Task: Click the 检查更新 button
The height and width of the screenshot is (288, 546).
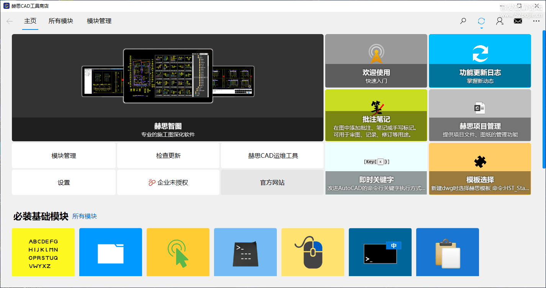Action: (x=168, y=156)
